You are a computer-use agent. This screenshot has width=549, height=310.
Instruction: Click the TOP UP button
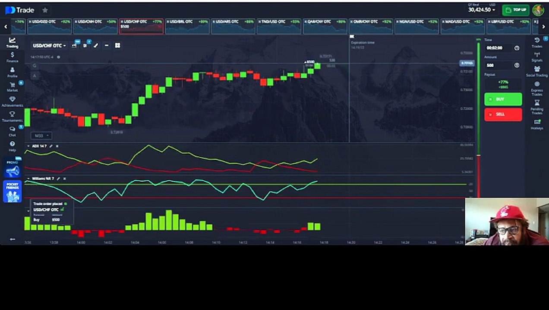[516, 10]
